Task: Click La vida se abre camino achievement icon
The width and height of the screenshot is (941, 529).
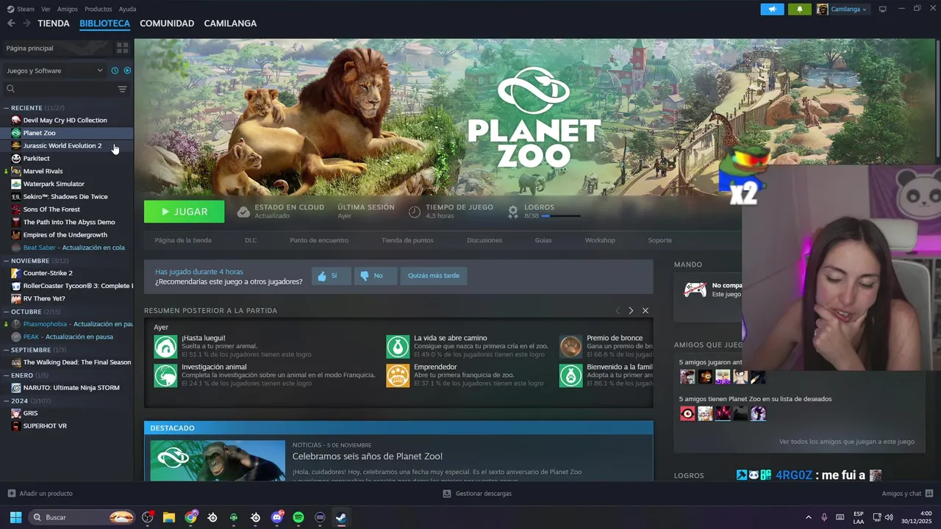Action: pyautogui.click(x=398, y=346)
